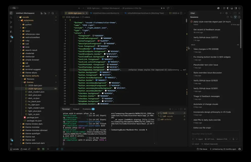The width and height of the screenshot is (251, 162).
Task: Maximize the Chat panel
Action: pos(235,13)
